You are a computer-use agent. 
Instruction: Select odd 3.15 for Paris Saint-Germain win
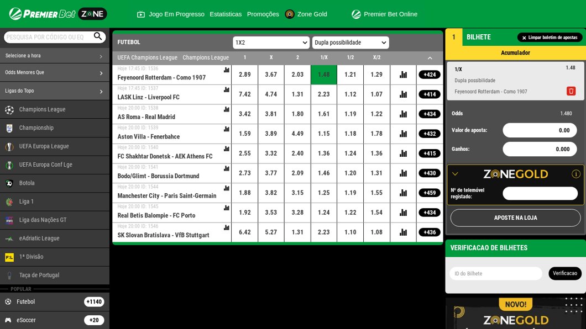pos(297,193)
